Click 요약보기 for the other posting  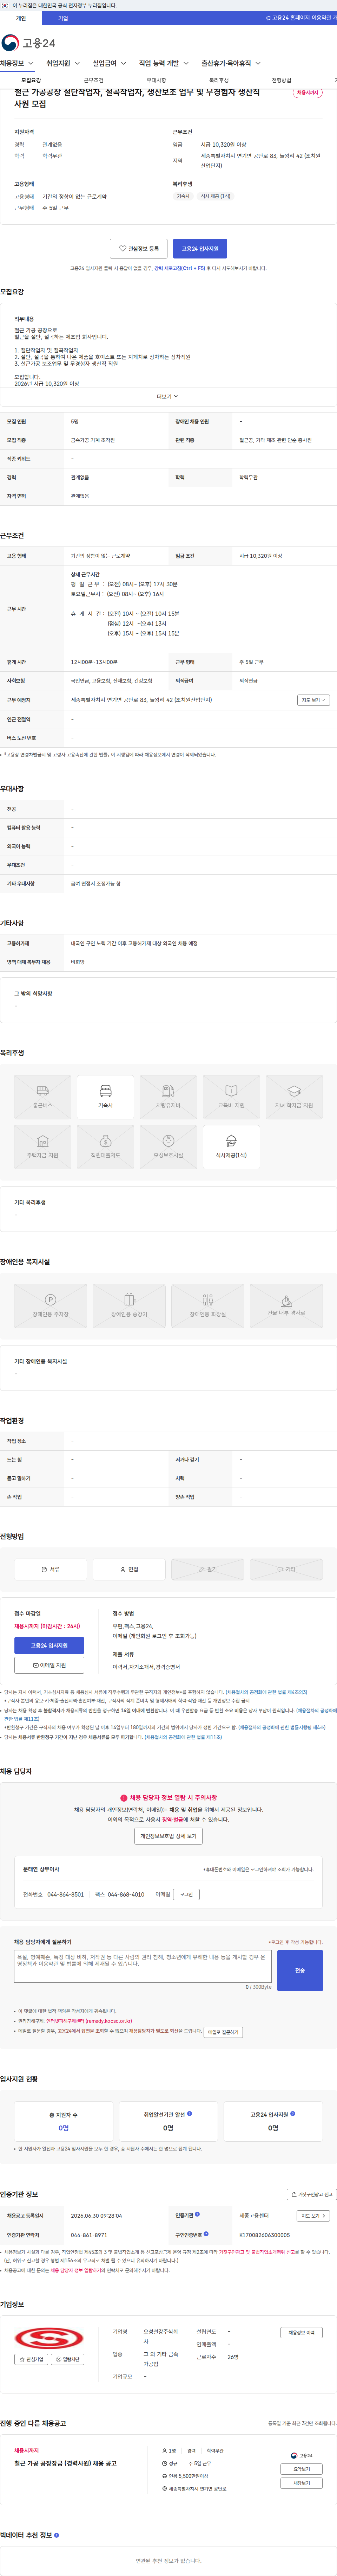[x=301, y=2469]
